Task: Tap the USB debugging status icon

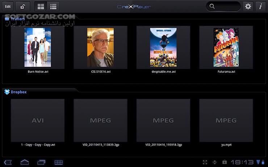Action: (214, 162)
